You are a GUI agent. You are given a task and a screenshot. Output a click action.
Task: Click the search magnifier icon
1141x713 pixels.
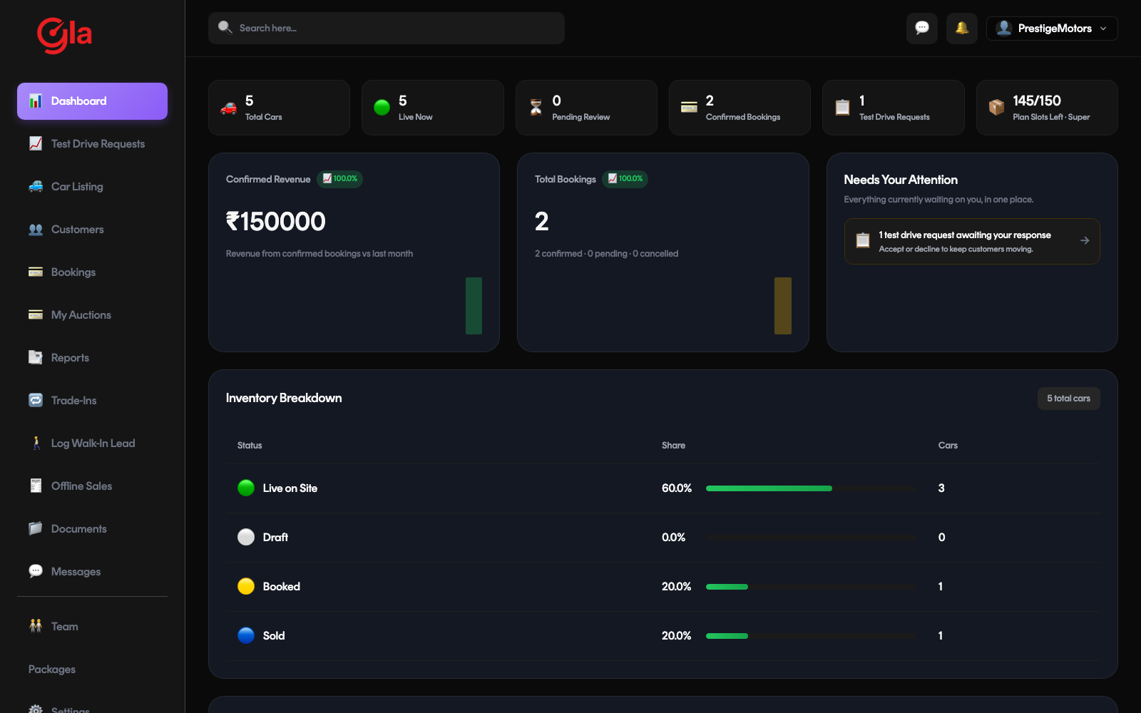coord(225,28)
